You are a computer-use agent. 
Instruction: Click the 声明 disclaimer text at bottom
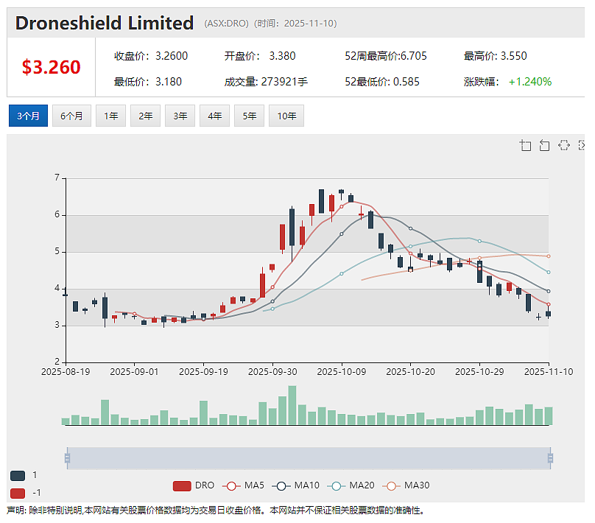[215, 510]
